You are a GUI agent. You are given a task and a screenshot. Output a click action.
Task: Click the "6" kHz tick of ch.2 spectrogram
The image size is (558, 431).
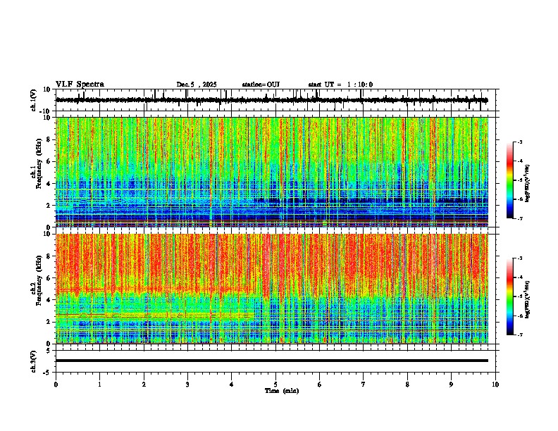[x=49, y=278]
